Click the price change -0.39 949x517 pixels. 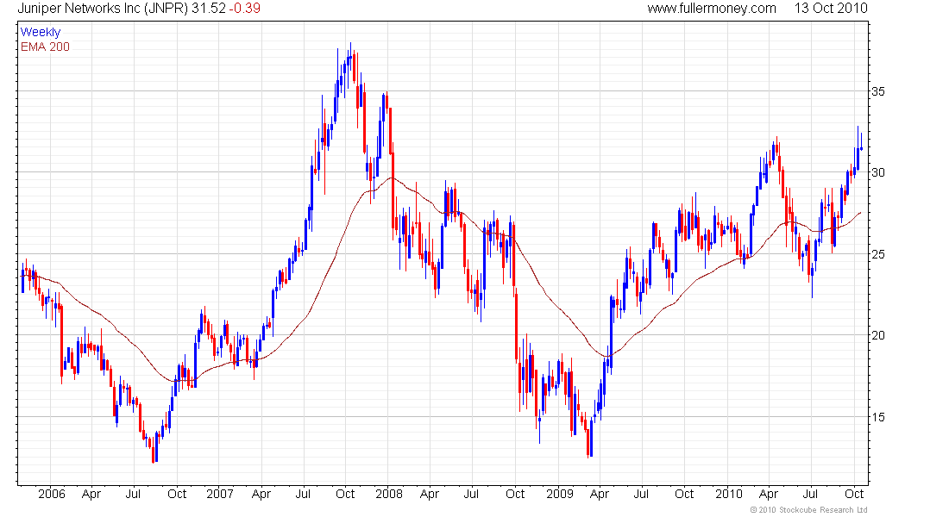(244, 9)
